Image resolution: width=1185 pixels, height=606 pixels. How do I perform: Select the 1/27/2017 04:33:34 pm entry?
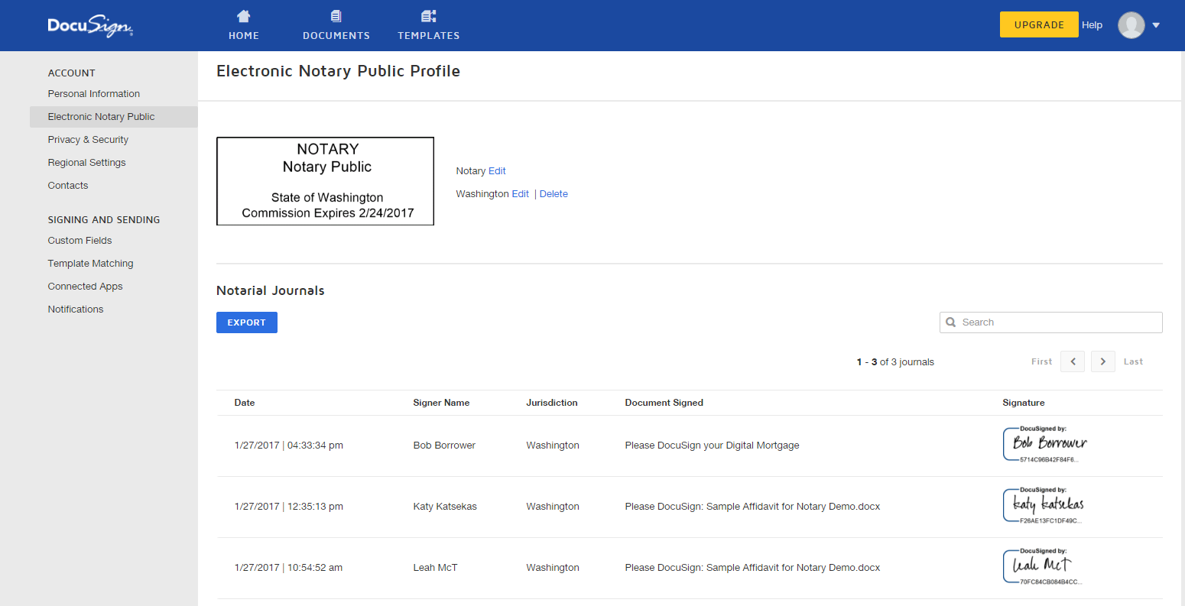[289, 446]
